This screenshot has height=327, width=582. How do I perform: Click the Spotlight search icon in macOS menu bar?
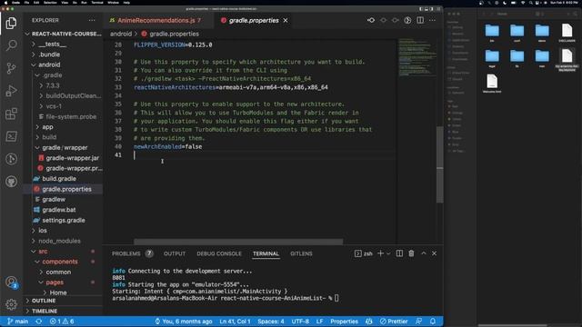pyautogui.click(x=531, y=3)
